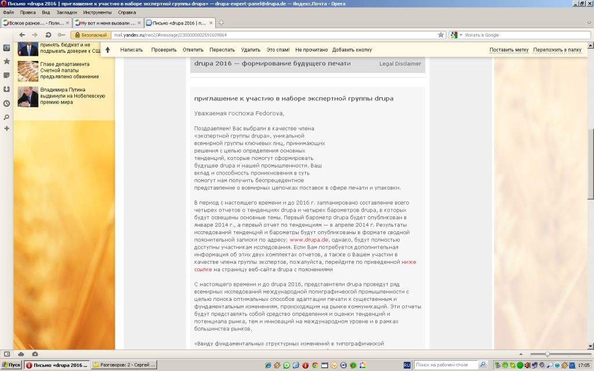Open the Bookmarks star panel in sidebar
The height and width of the screenshot is (371, 594).
tap(6, 61)
